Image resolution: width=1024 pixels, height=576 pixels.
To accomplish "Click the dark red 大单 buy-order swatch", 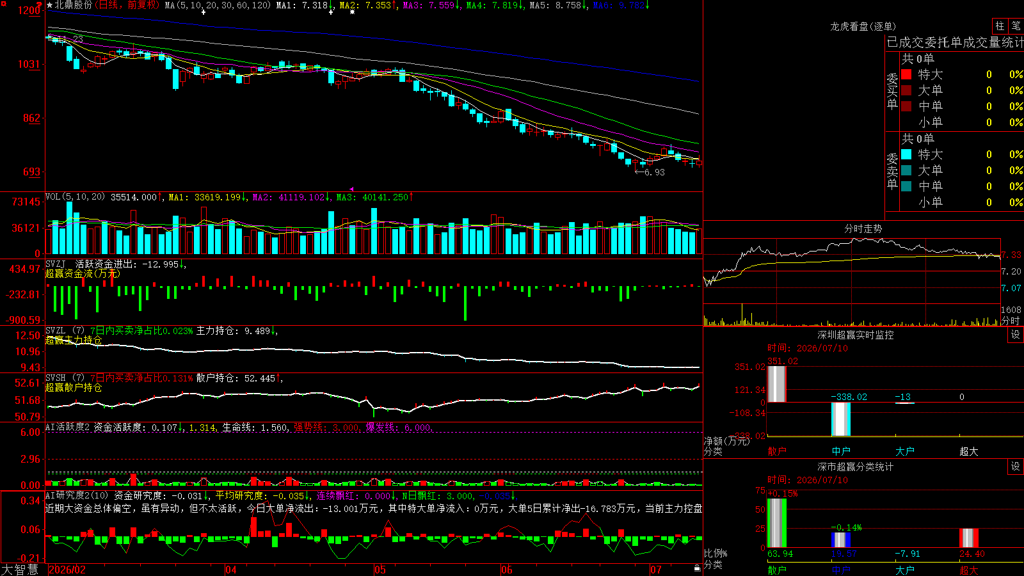I will point(906,90).
